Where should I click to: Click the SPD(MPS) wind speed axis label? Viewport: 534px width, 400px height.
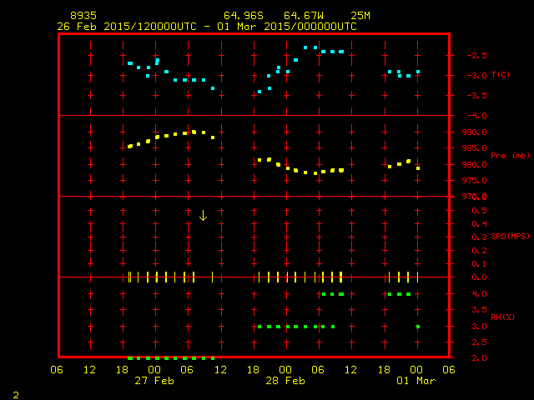tap(510, 236)
